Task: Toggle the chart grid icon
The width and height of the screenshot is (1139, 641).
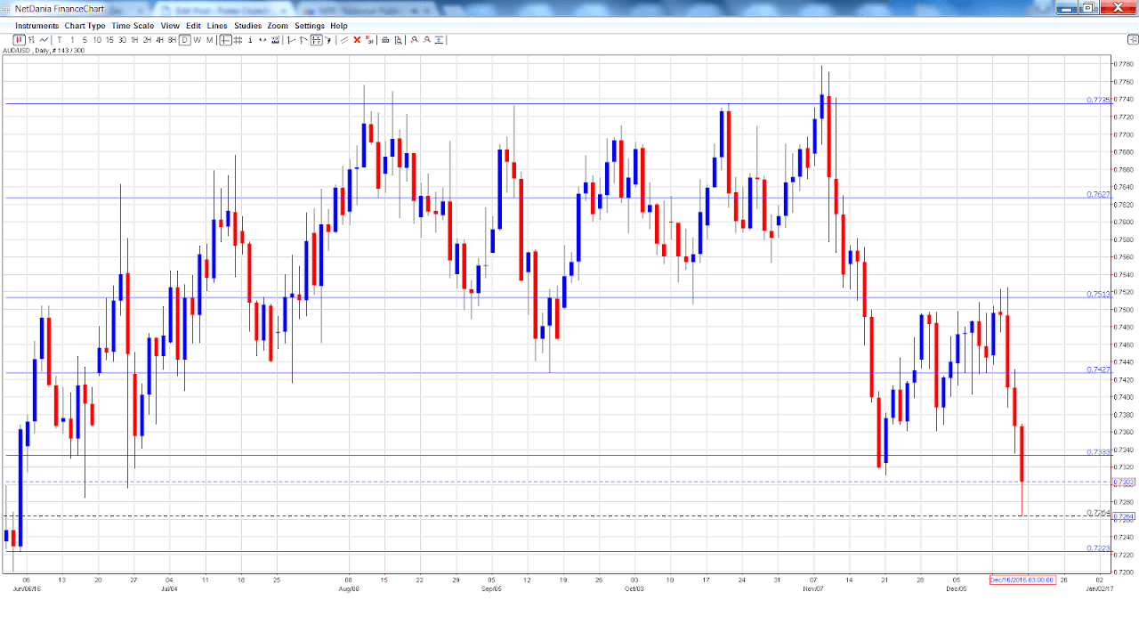Action: [238, 40]
